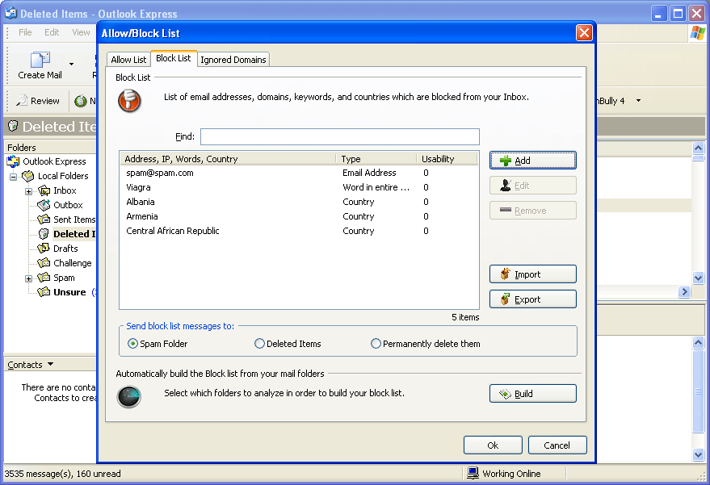The height and width of the screenshot is (485, 710).
Task: Choose Deleted Items radio option
Action: (x=259, y=344)
